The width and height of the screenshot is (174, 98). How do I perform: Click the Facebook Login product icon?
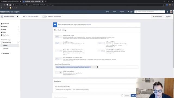point(2,43)
